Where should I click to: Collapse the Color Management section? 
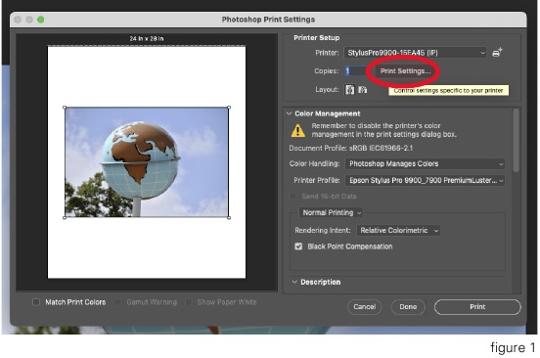point(289,113)
